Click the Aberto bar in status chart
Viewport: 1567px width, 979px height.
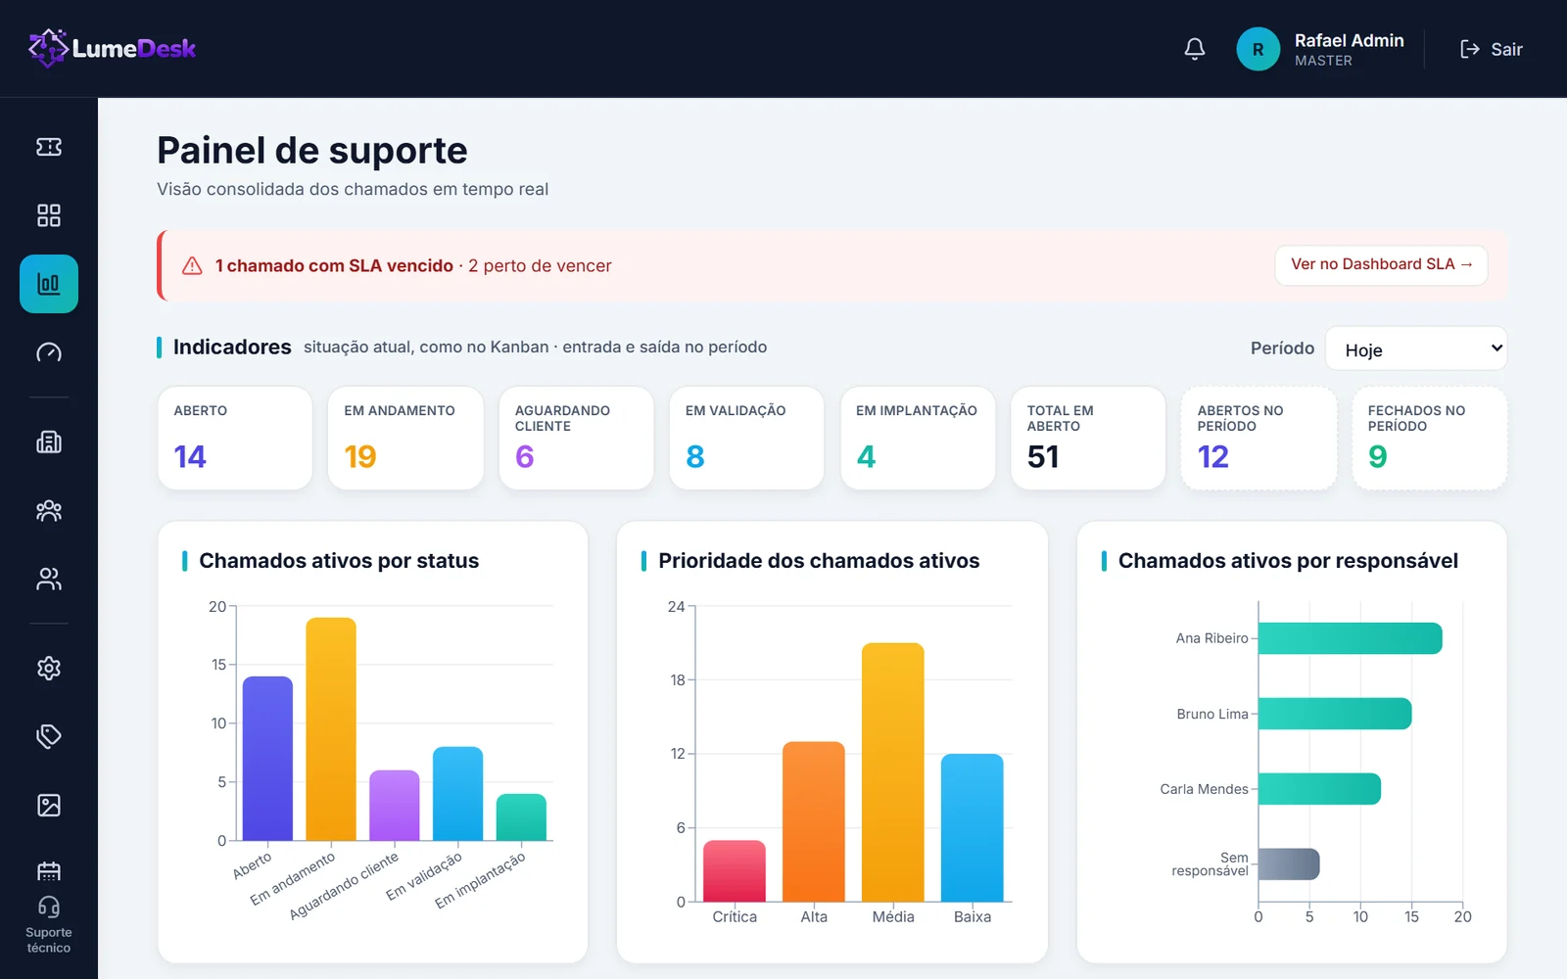[x=267, y=758]
